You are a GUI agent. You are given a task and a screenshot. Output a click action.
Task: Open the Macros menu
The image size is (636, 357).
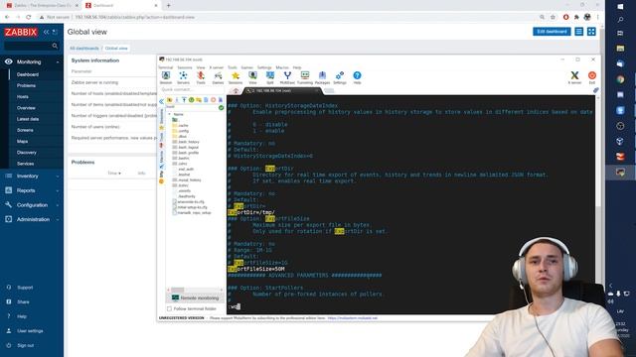[x=282, y=67]
